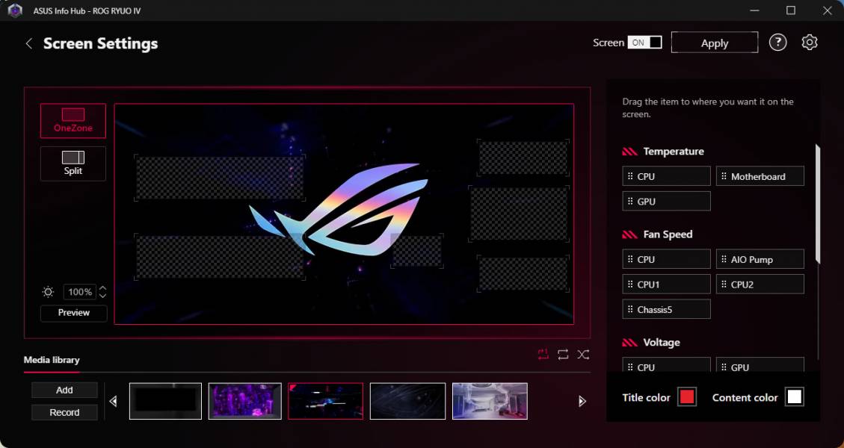Toggle the Screen ON switch

coord(644,43)
